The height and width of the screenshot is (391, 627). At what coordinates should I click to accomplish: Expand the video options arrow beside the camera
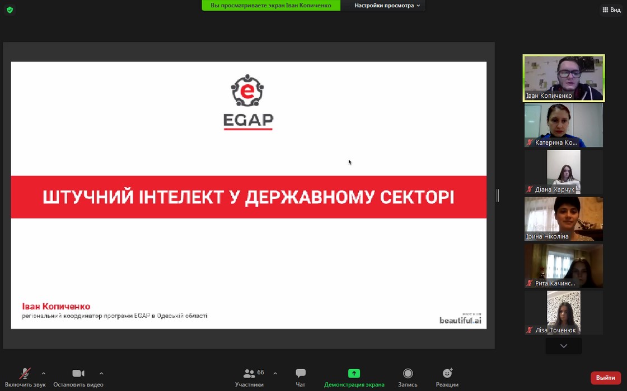tap(101, 373)
